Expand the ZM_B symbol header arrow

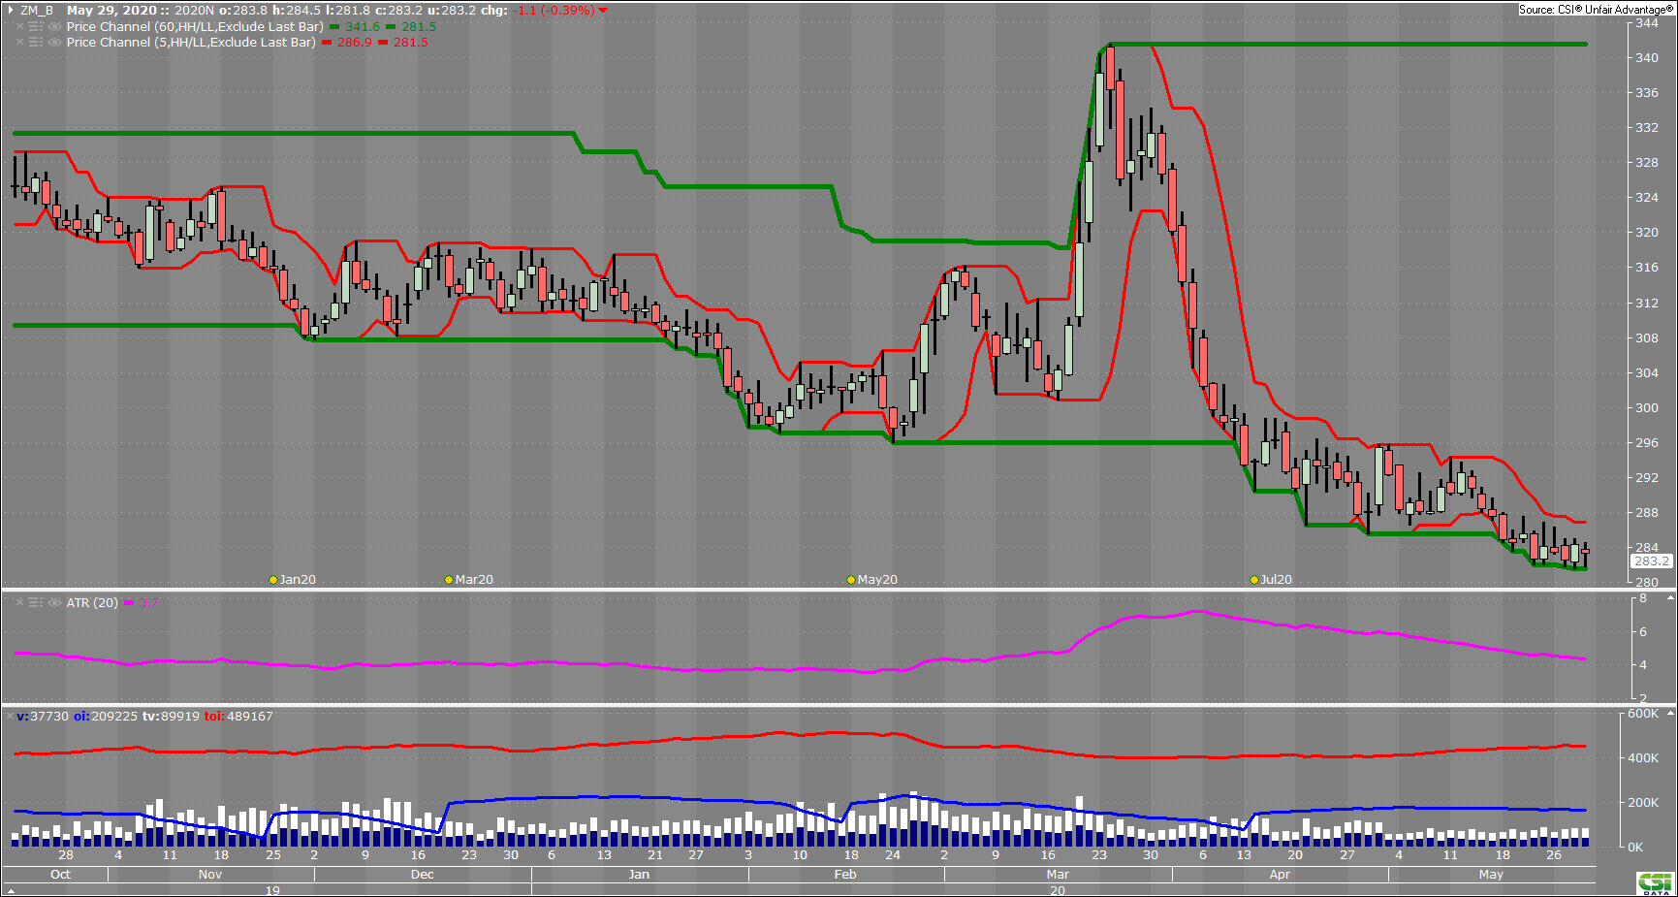(12, 11)
